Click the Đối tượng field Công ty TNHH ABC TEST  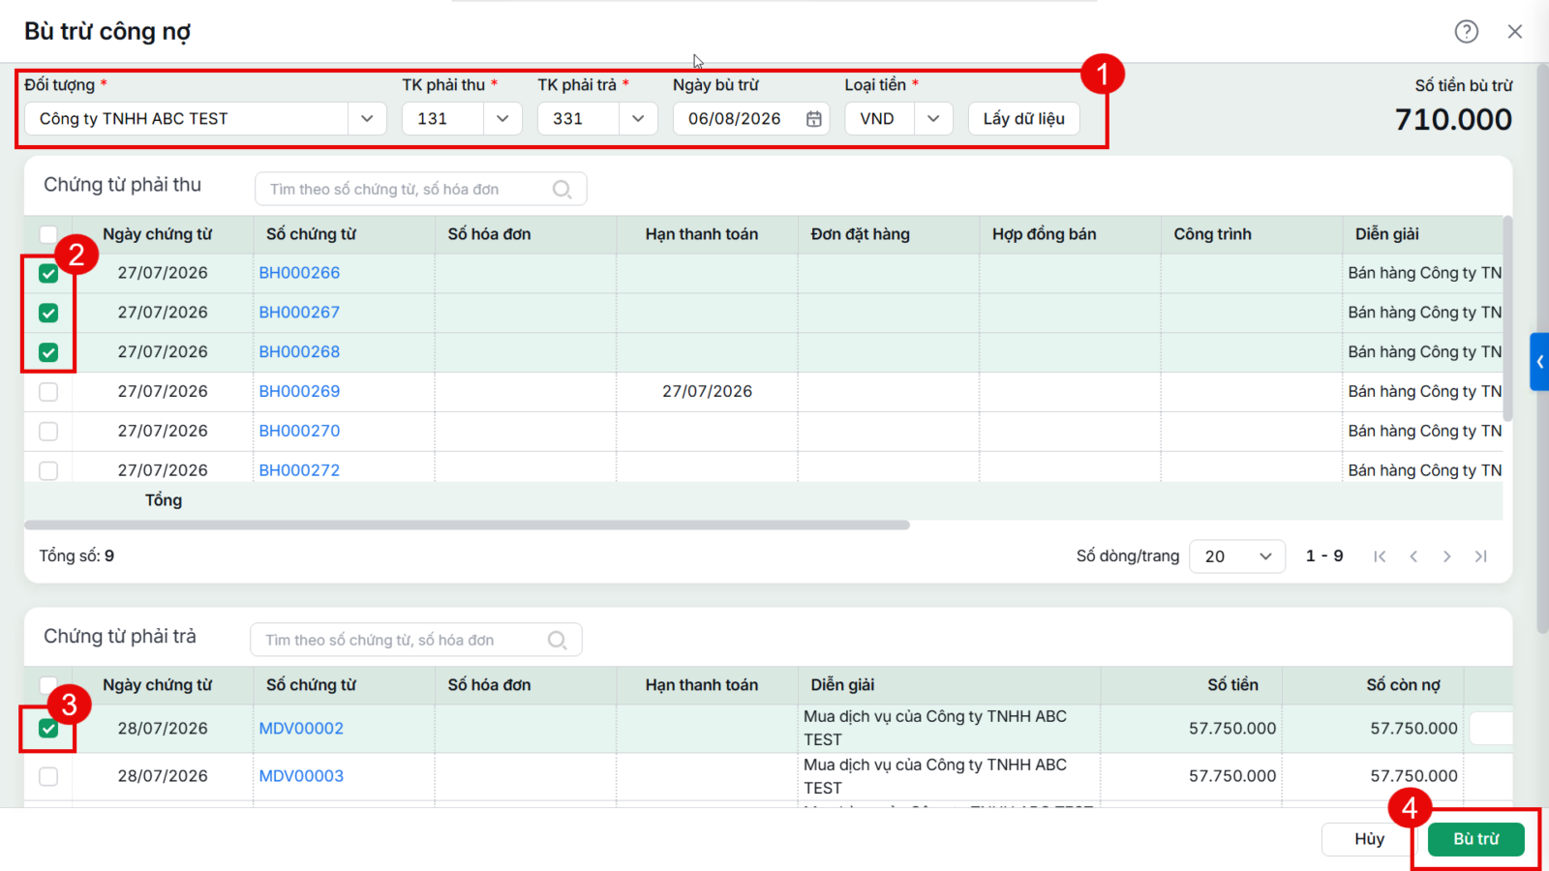coord(187,119)
